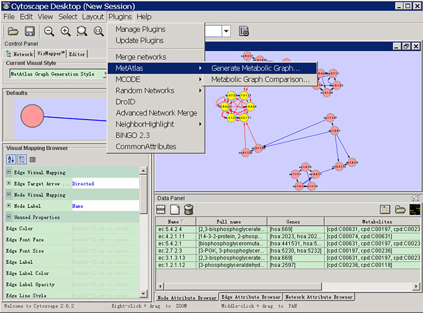423x313 pixels.
Task: Click the zoom selected region icon
Action: [x=82, y=31]
